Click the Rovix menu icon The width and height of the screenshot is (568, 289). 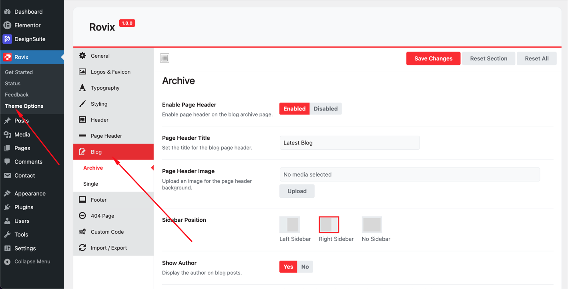[7, 57]
